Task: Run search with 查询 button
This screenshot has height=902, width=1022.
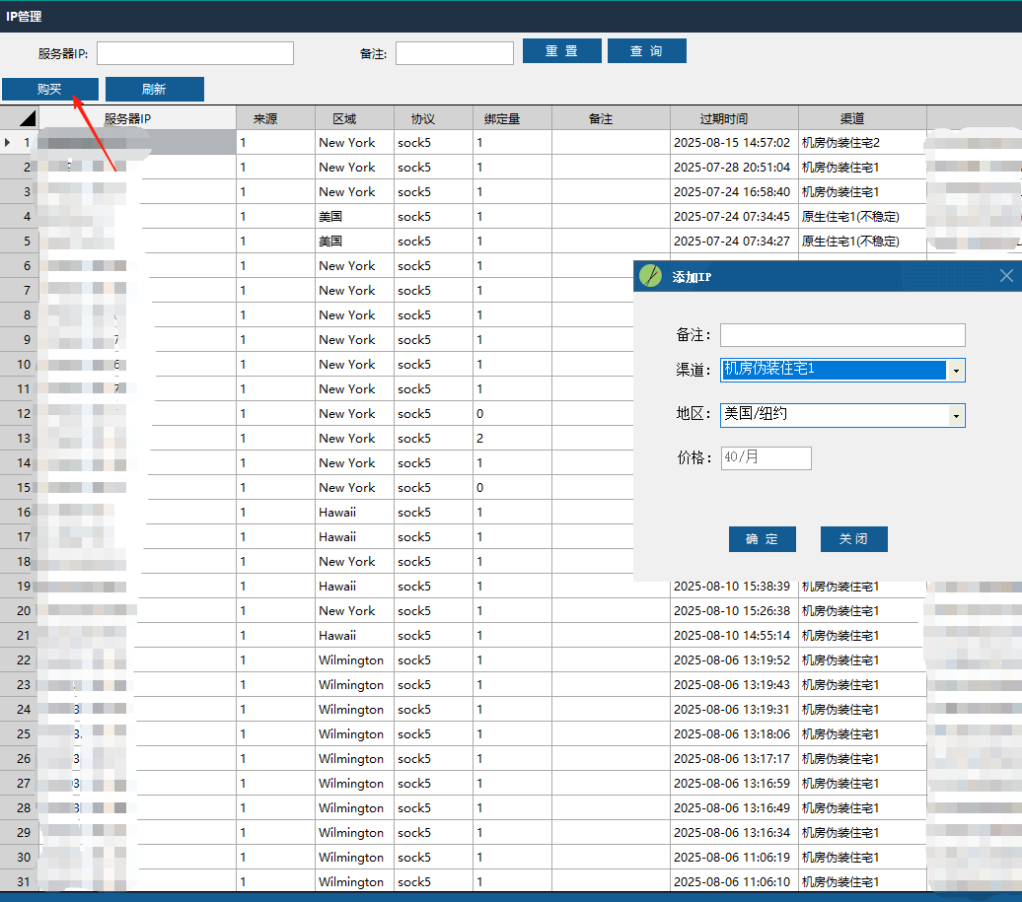Action: tap(646, 51)
